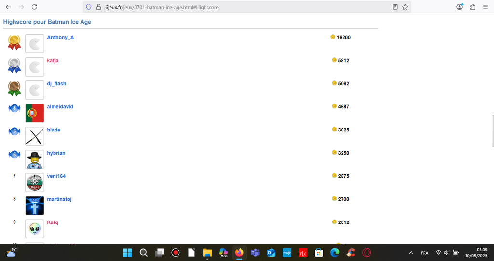
Task: Open the tracking protection shield icon
Action: 88,7
